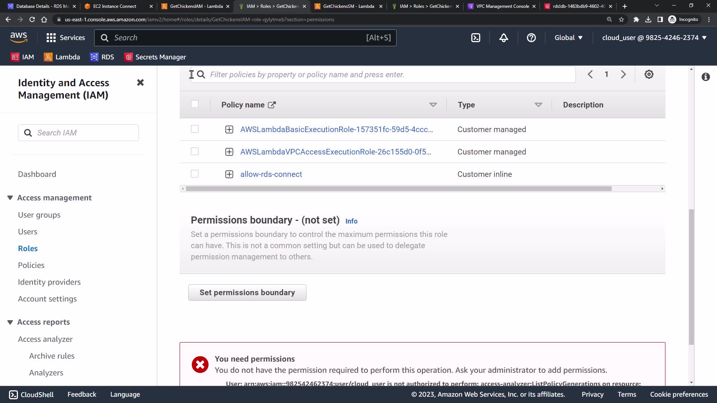Open the Global region dropdown
This screenshot has width=717, height=403.
tap(568, 38)
